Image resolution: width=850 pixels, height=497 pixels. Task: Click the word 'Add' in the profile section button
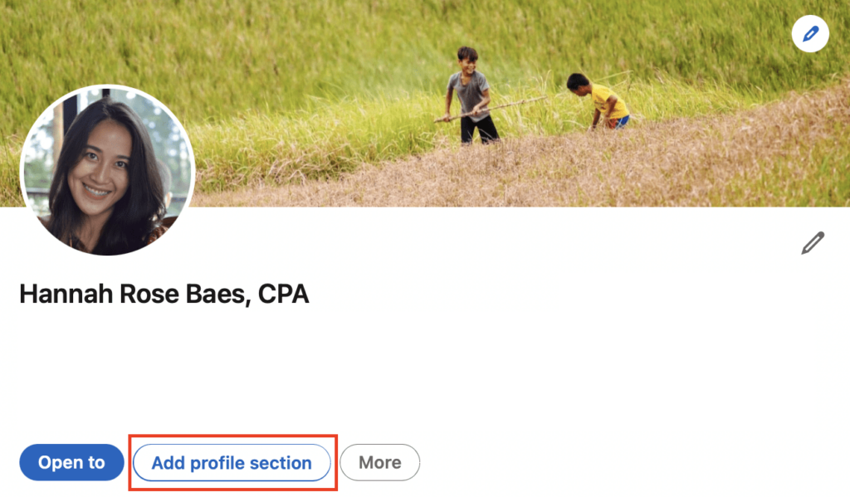click(168, 463)
